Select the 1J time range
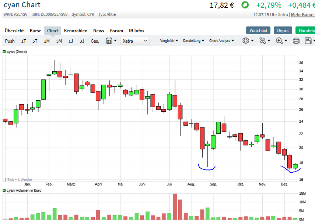315x223 pixels. [x=71, y=41]
